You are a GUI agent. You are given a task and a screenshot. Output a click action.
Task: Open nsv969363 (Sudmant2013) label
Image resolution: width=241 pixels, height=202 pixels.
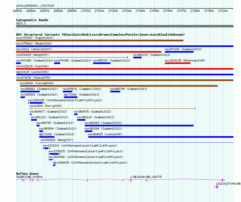click(103, 123)
